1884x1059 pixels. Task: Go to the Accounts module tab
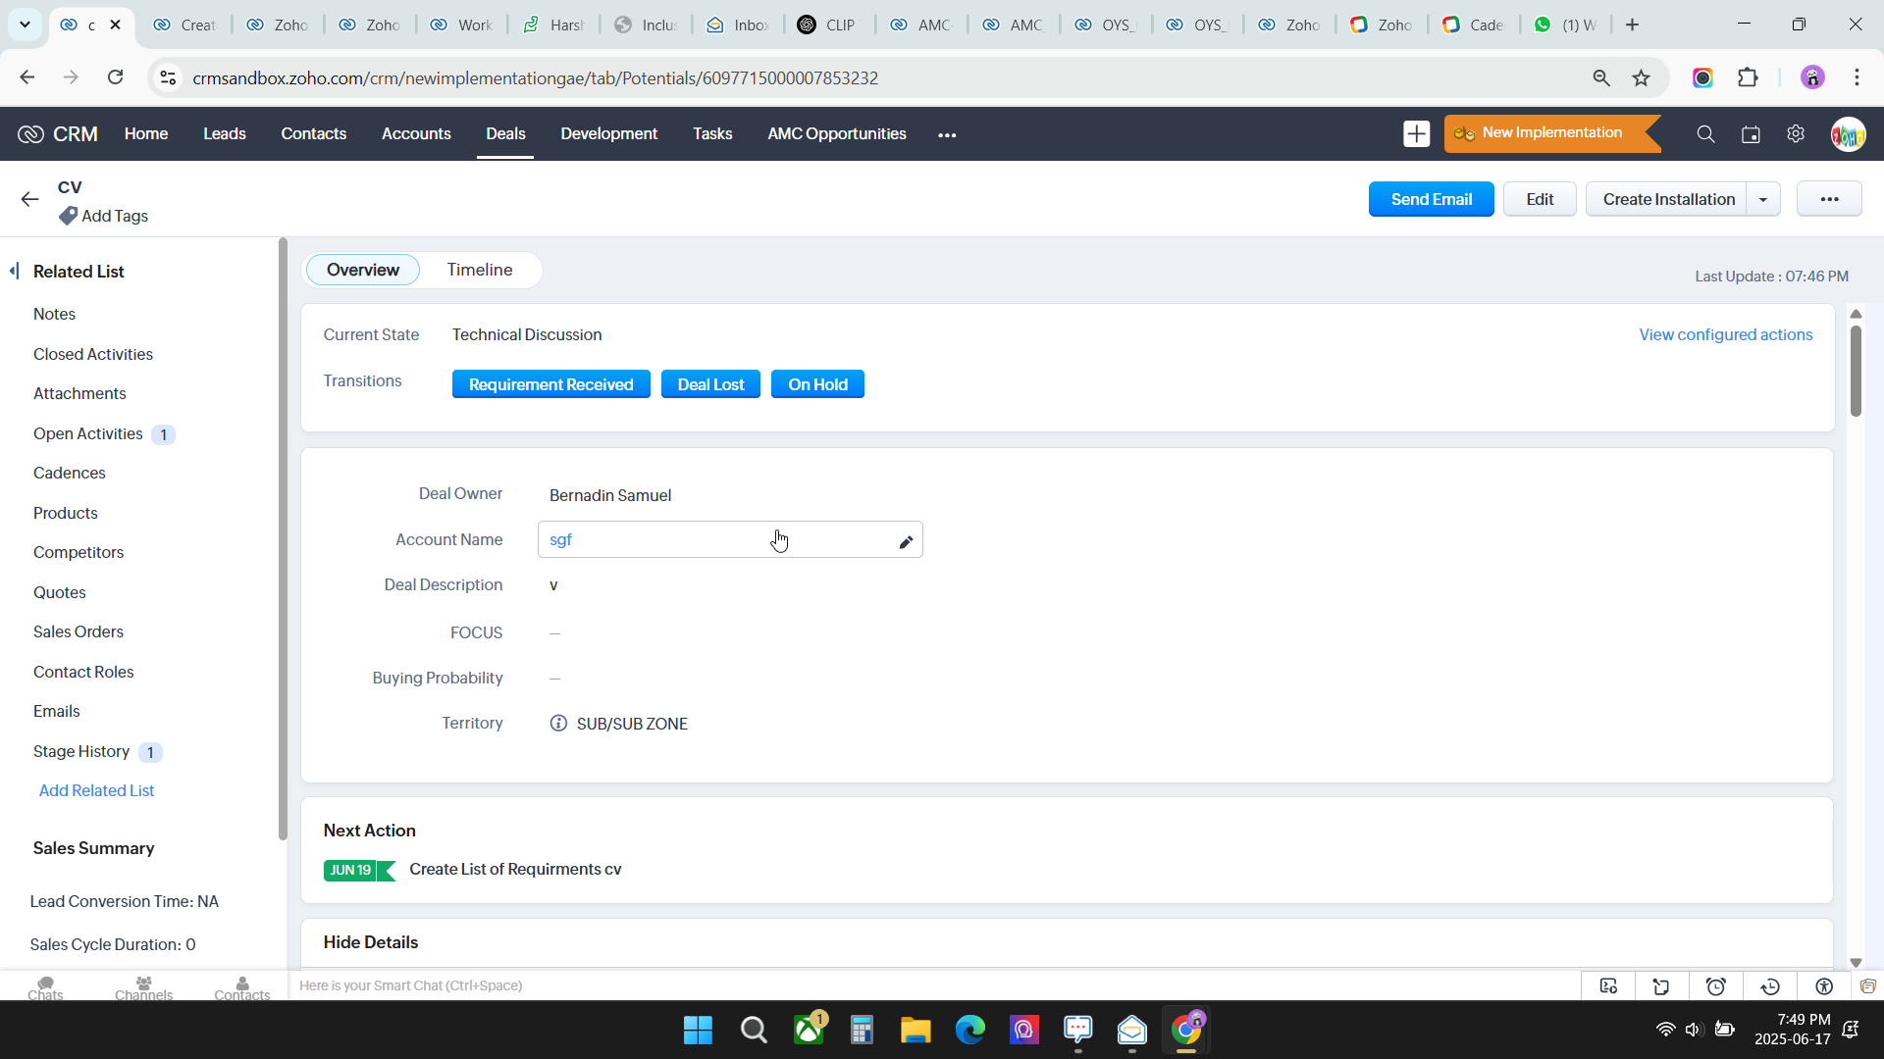click(416, 134)
